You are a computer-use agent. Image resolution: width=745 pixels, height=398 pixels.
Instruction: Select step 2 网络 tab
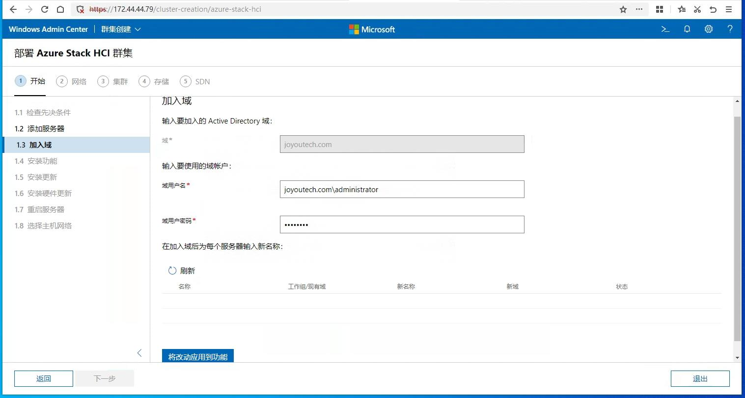point(71,81)
